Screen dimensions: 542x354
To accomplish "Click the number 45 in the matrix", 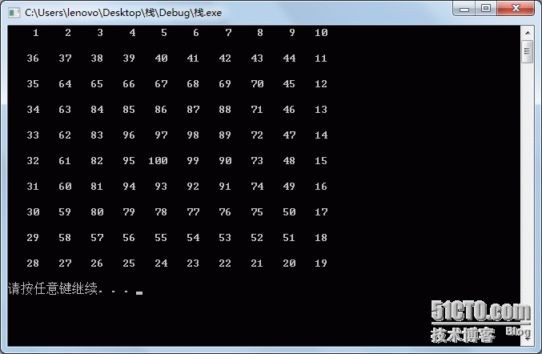I will click(289, 84).
